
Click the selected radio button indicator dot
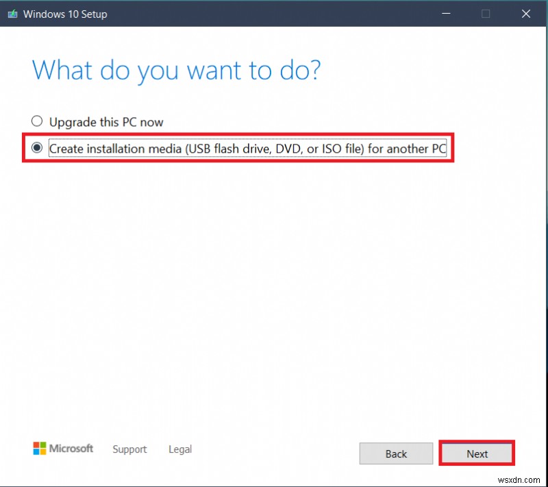(37, 148)
